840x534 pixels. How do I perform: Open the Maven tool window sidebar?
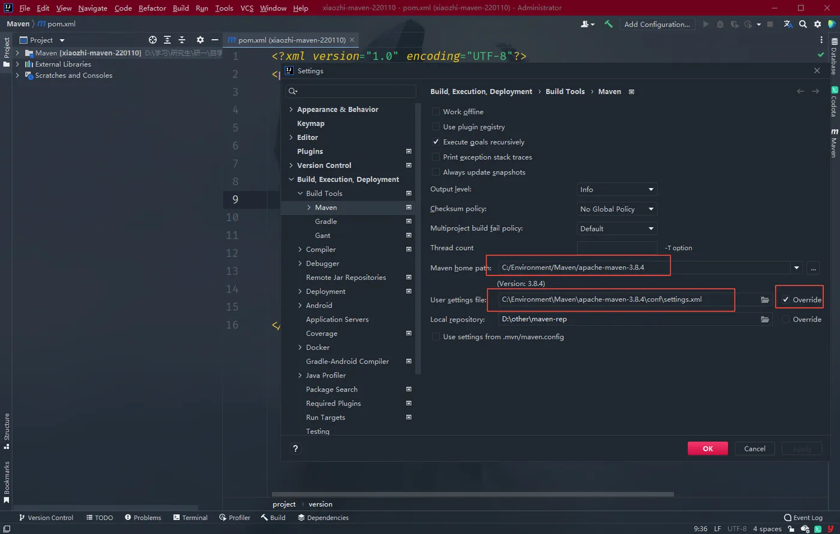(834, 143)
